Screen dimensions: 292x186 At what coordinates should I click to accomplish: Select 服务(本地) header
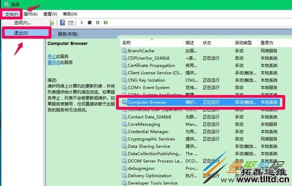point(68,34)
